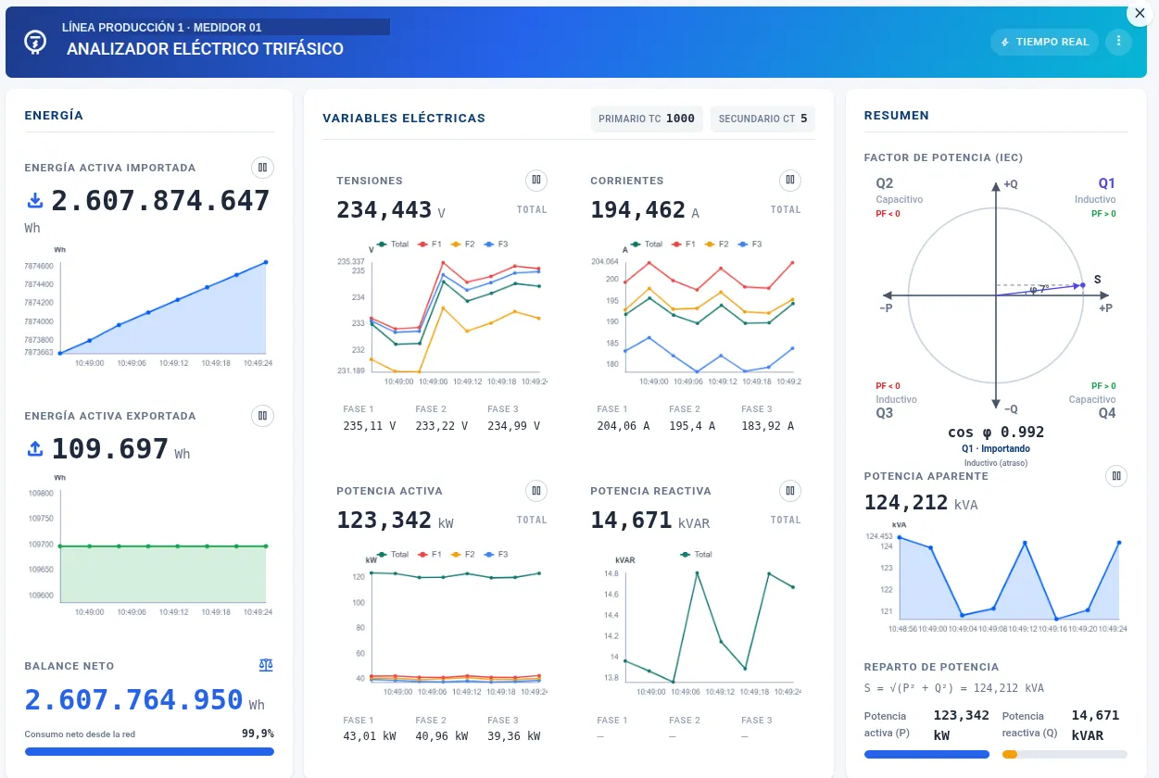Viewport: 1159px width, 778px height.
Task: Click the Tensiones total 234,443 V
Action: pyautogui.click(x=391, y=210)
